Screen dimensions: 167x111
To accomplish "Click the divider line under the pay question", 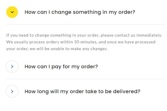I will coord(86,79).
